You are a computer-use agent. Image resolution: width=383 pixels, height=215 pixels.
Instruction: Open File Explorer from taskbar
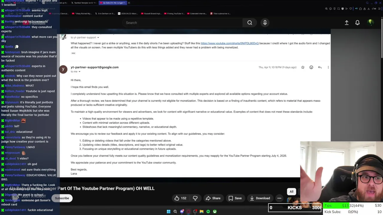click(202, 211)
